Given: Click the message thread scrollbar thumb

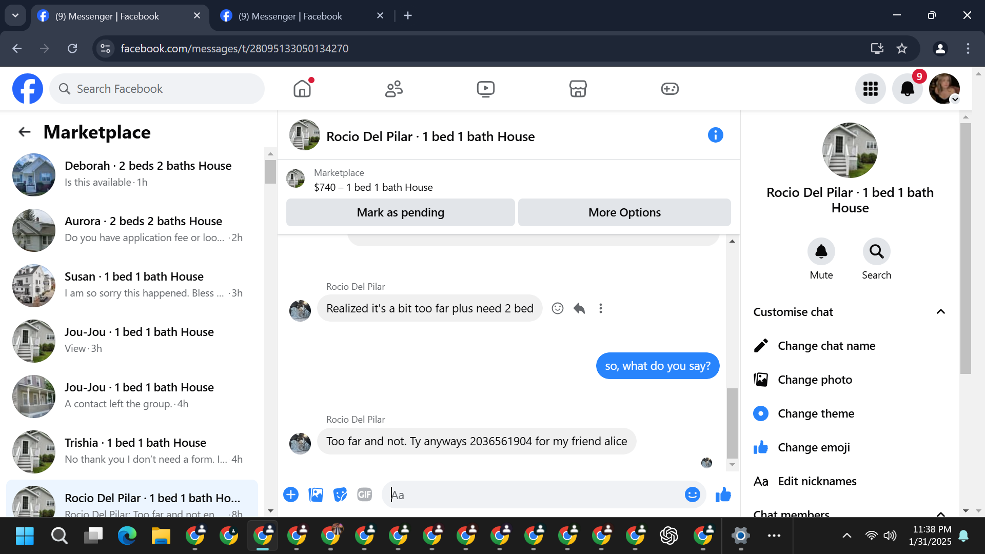Looking at the screenshot, I should pyautogui.click(x=732, y=424).
